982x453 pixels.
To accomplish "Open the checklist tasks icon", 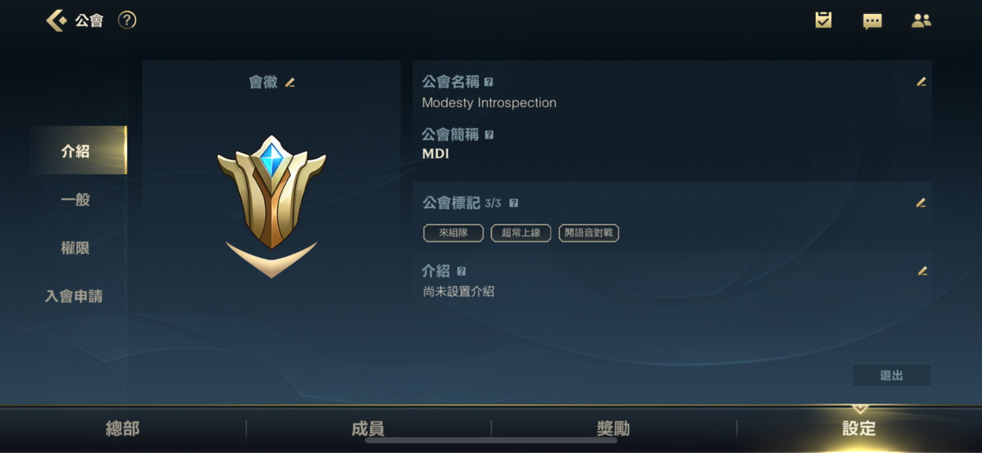I will (x=823, y=20).
